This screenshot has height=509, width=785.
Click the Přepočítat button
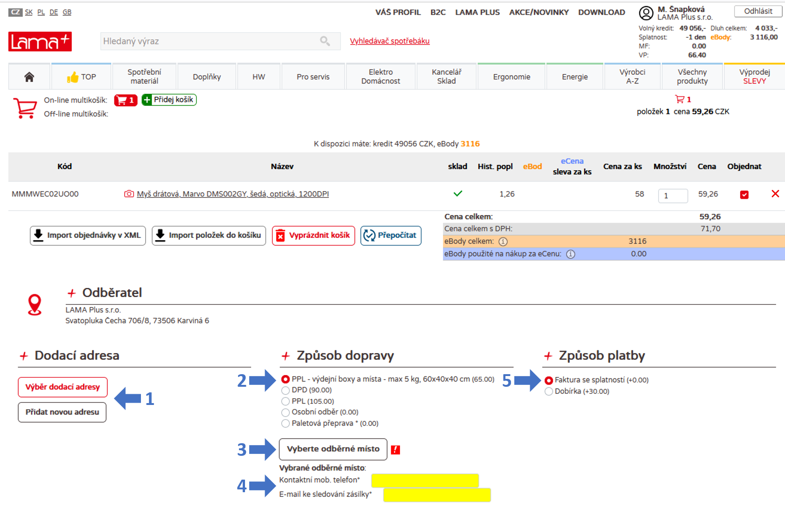tap(391, 236)
